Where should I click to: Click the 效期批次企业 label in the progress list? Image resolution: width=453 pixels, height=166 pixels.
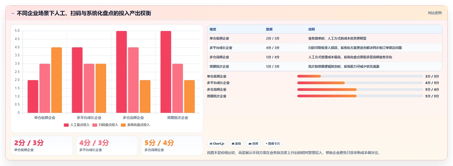pos(217,96)
